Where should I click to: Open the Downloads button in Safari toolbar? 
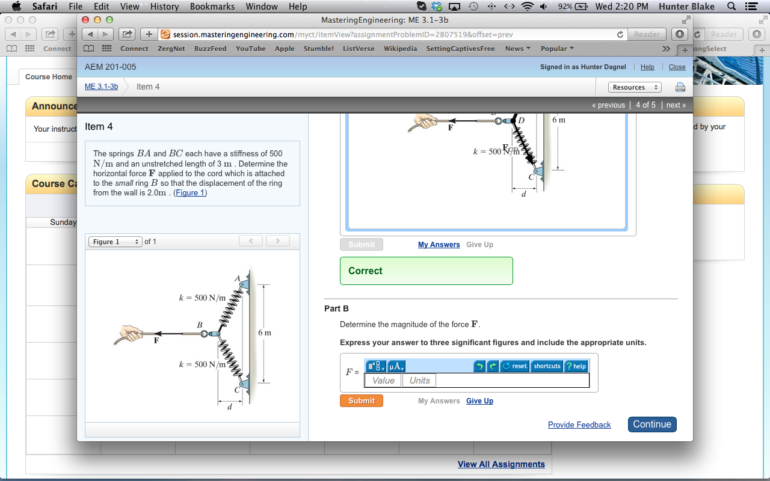coord(680,34)
